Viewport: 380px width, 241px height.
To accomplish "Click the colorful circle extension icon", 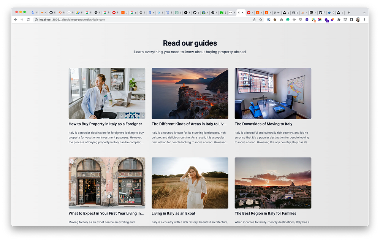I will (320, 20).
